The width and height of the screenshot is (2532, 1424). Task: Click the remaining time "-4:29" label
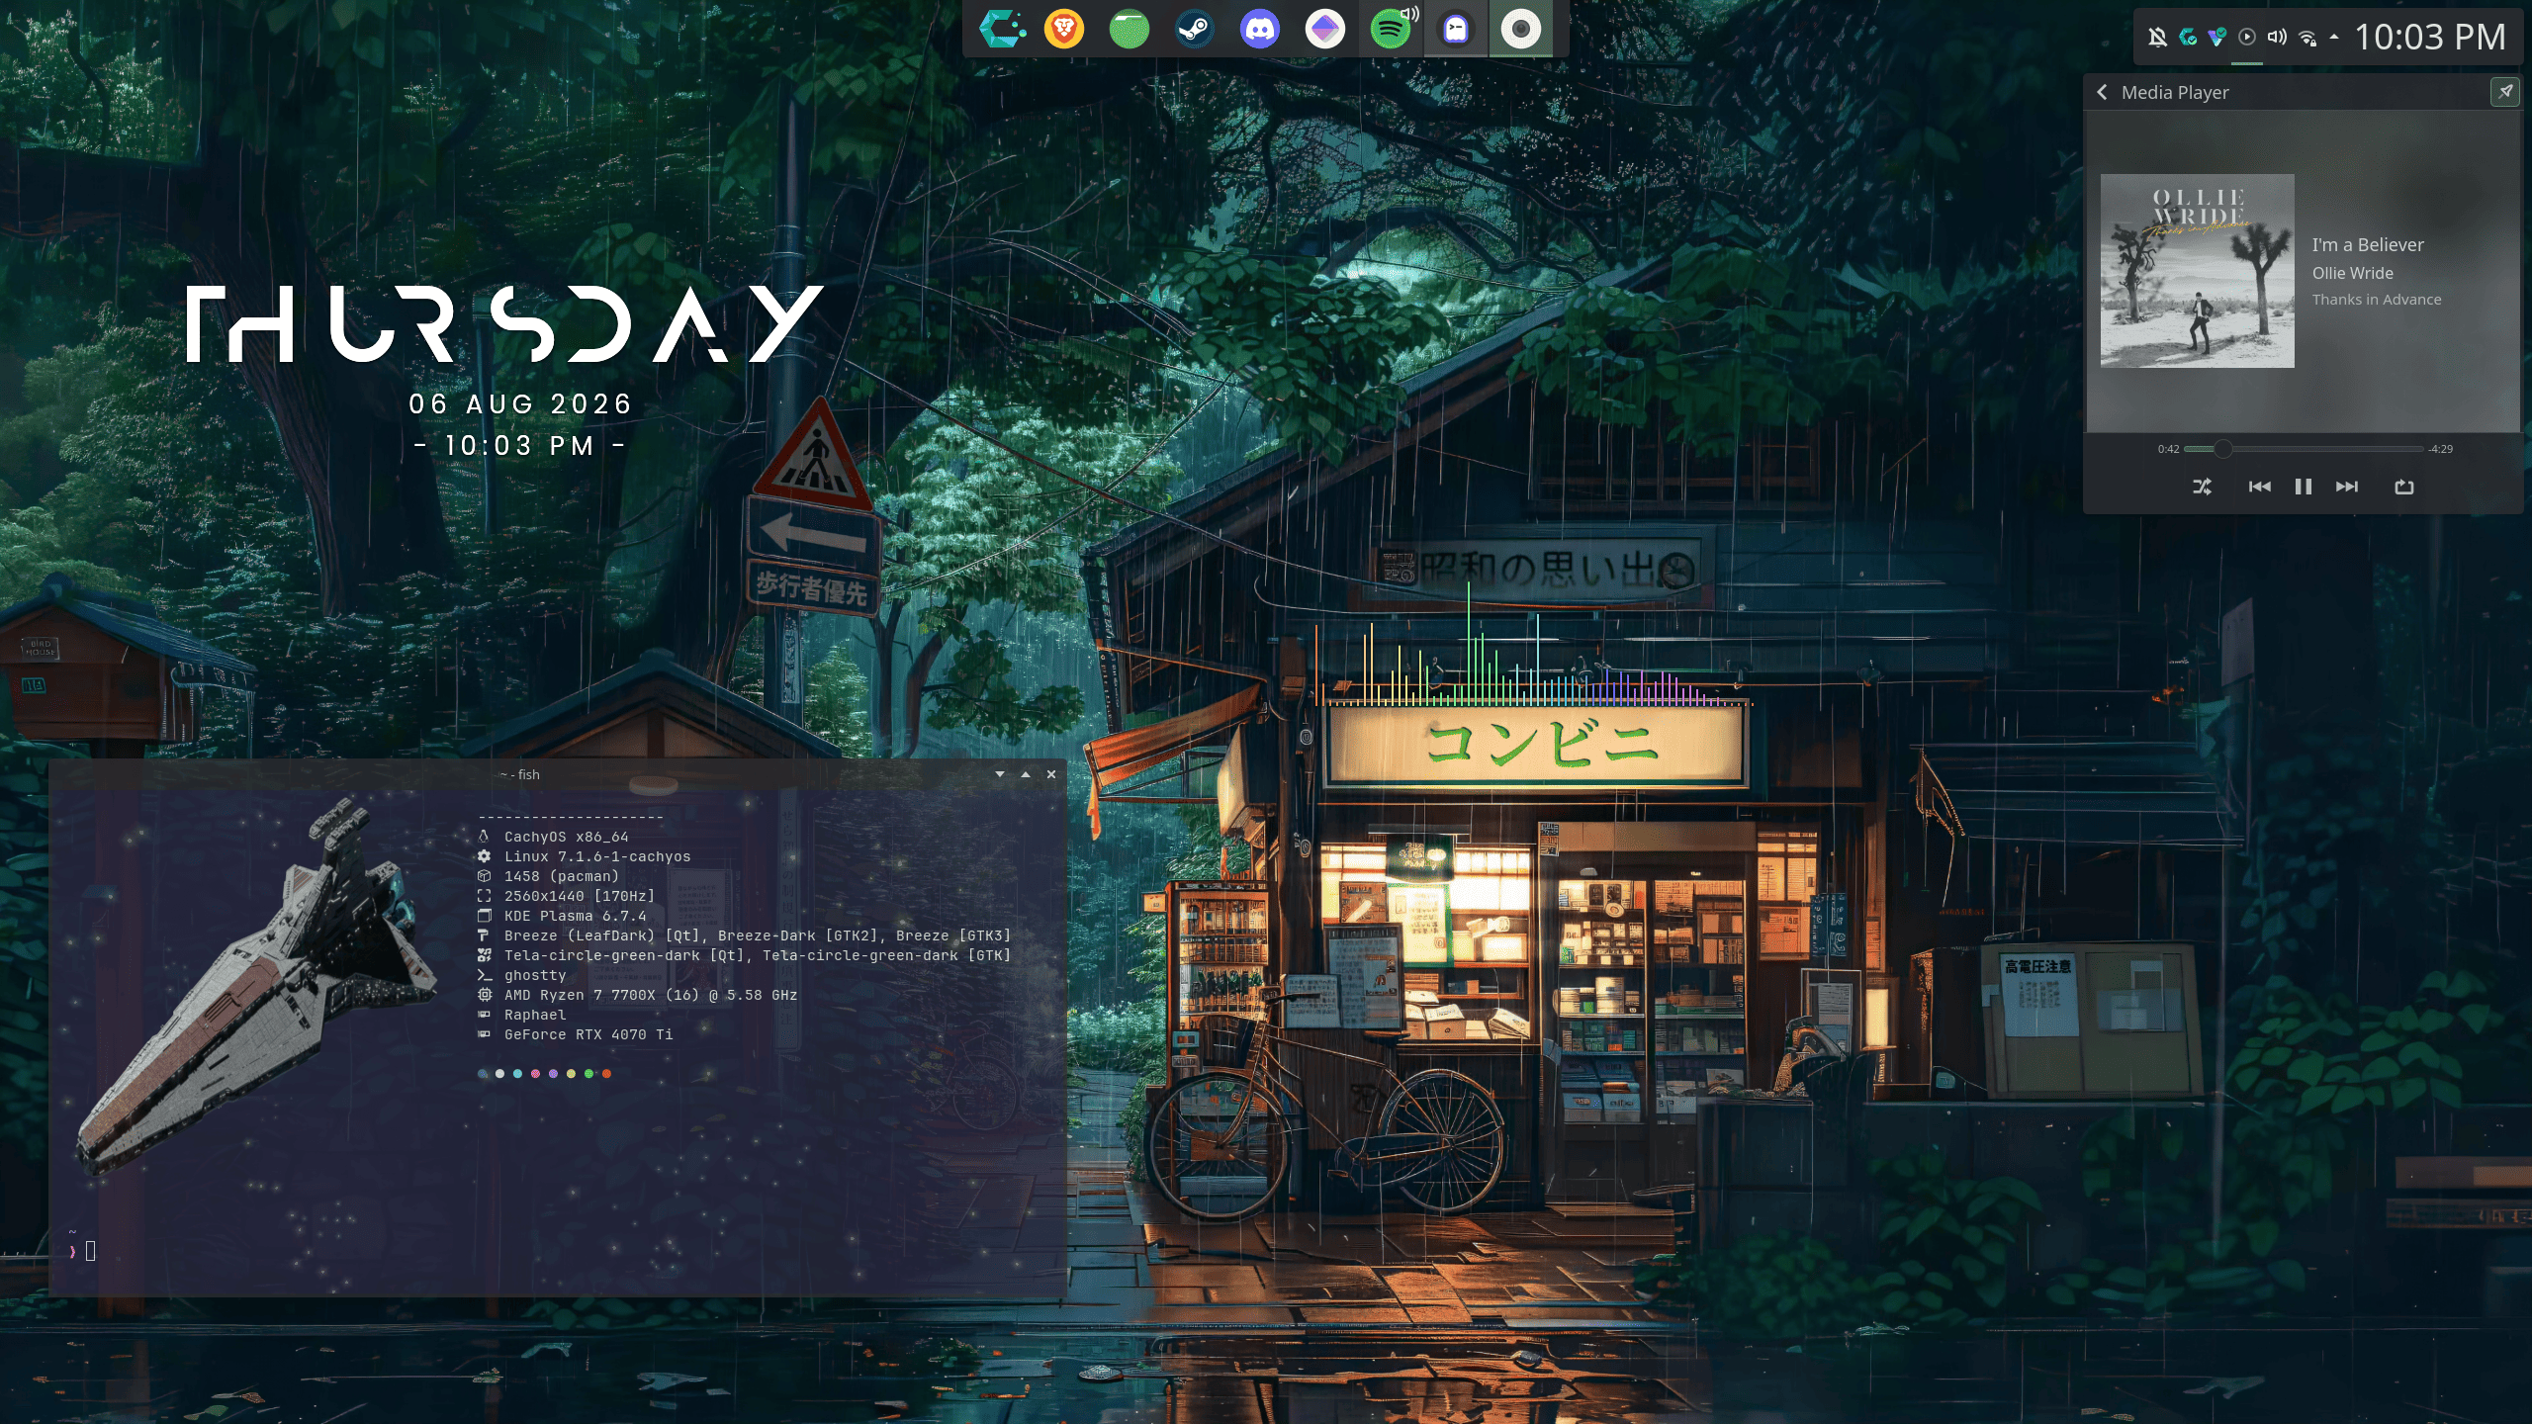tap(2441, 449)
